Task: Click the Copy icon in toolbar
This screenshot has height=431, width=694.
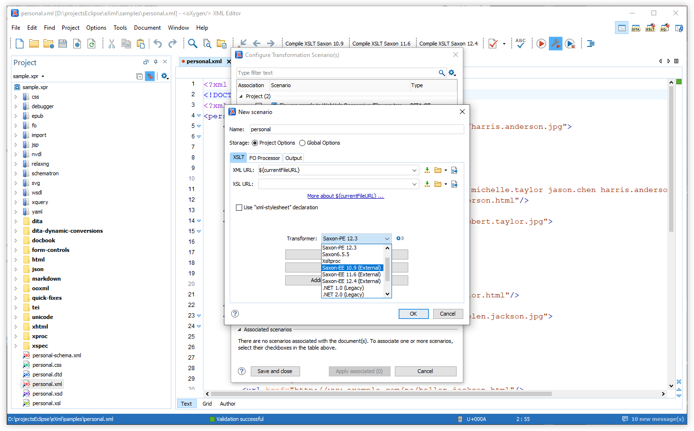Action: [x=126, y=44]
